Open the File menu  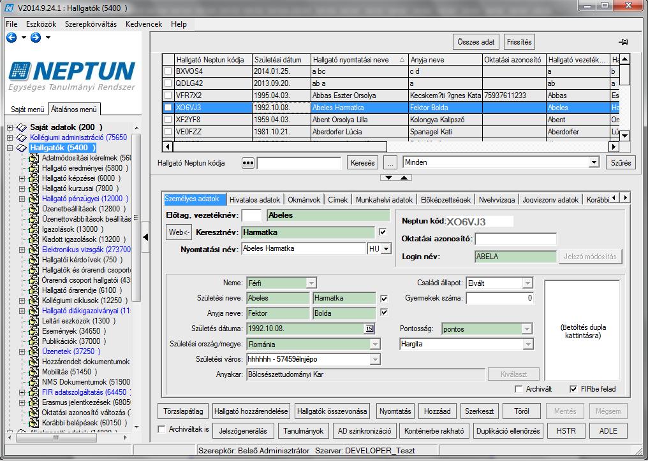(x=11, y=24)
